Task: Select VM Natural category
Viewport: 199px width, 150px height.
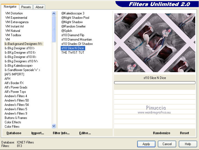Action: pyautogui.click(x=13, y=31)
